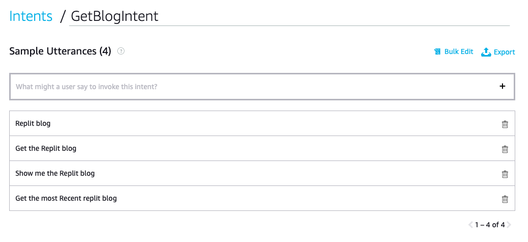Trash the 'Get the most Recent replit blog' utterance

[x=505, y=199]
